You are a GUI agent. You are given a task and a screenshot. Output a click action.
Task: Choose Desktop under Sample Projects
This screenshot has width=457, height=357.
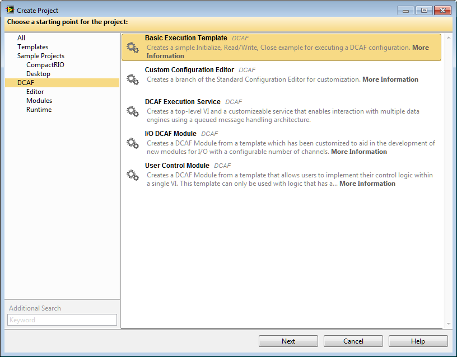[38, 74]
